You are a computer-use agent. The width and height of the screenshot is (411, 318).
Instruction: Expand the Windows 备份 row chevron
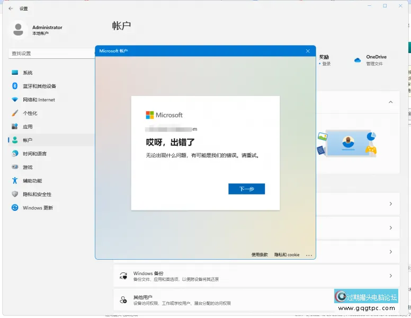point(390,276)
